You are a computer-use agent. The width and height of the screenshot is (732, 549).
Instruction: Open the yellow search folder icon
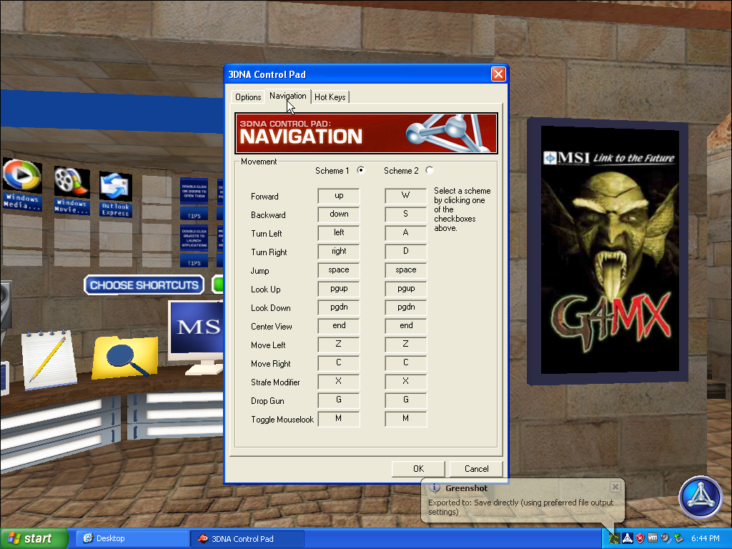[x=125, y=357]
